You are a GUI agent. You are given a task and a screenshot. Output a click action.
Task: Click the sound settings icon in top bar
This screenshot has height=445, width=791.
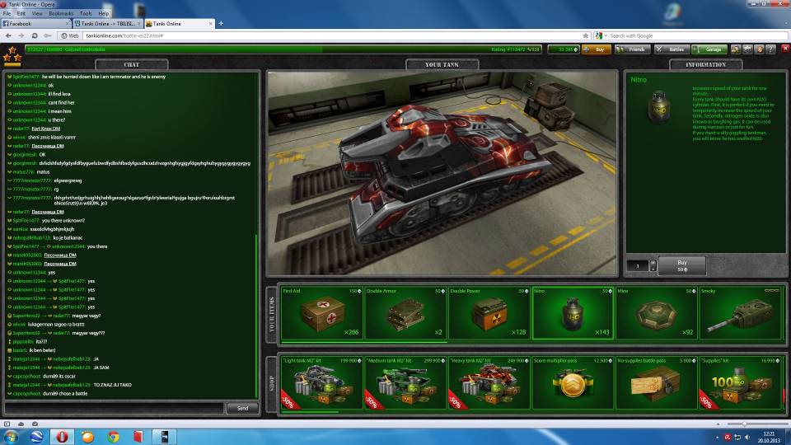coord(736,49)
